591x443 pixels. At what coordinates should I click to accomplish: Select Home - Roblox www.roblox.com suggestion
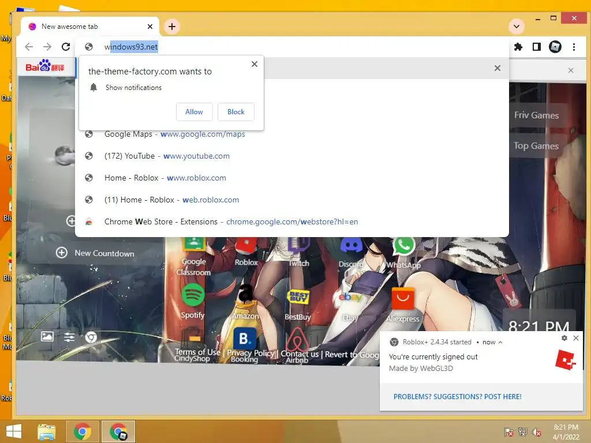click(x=291, y=178)
